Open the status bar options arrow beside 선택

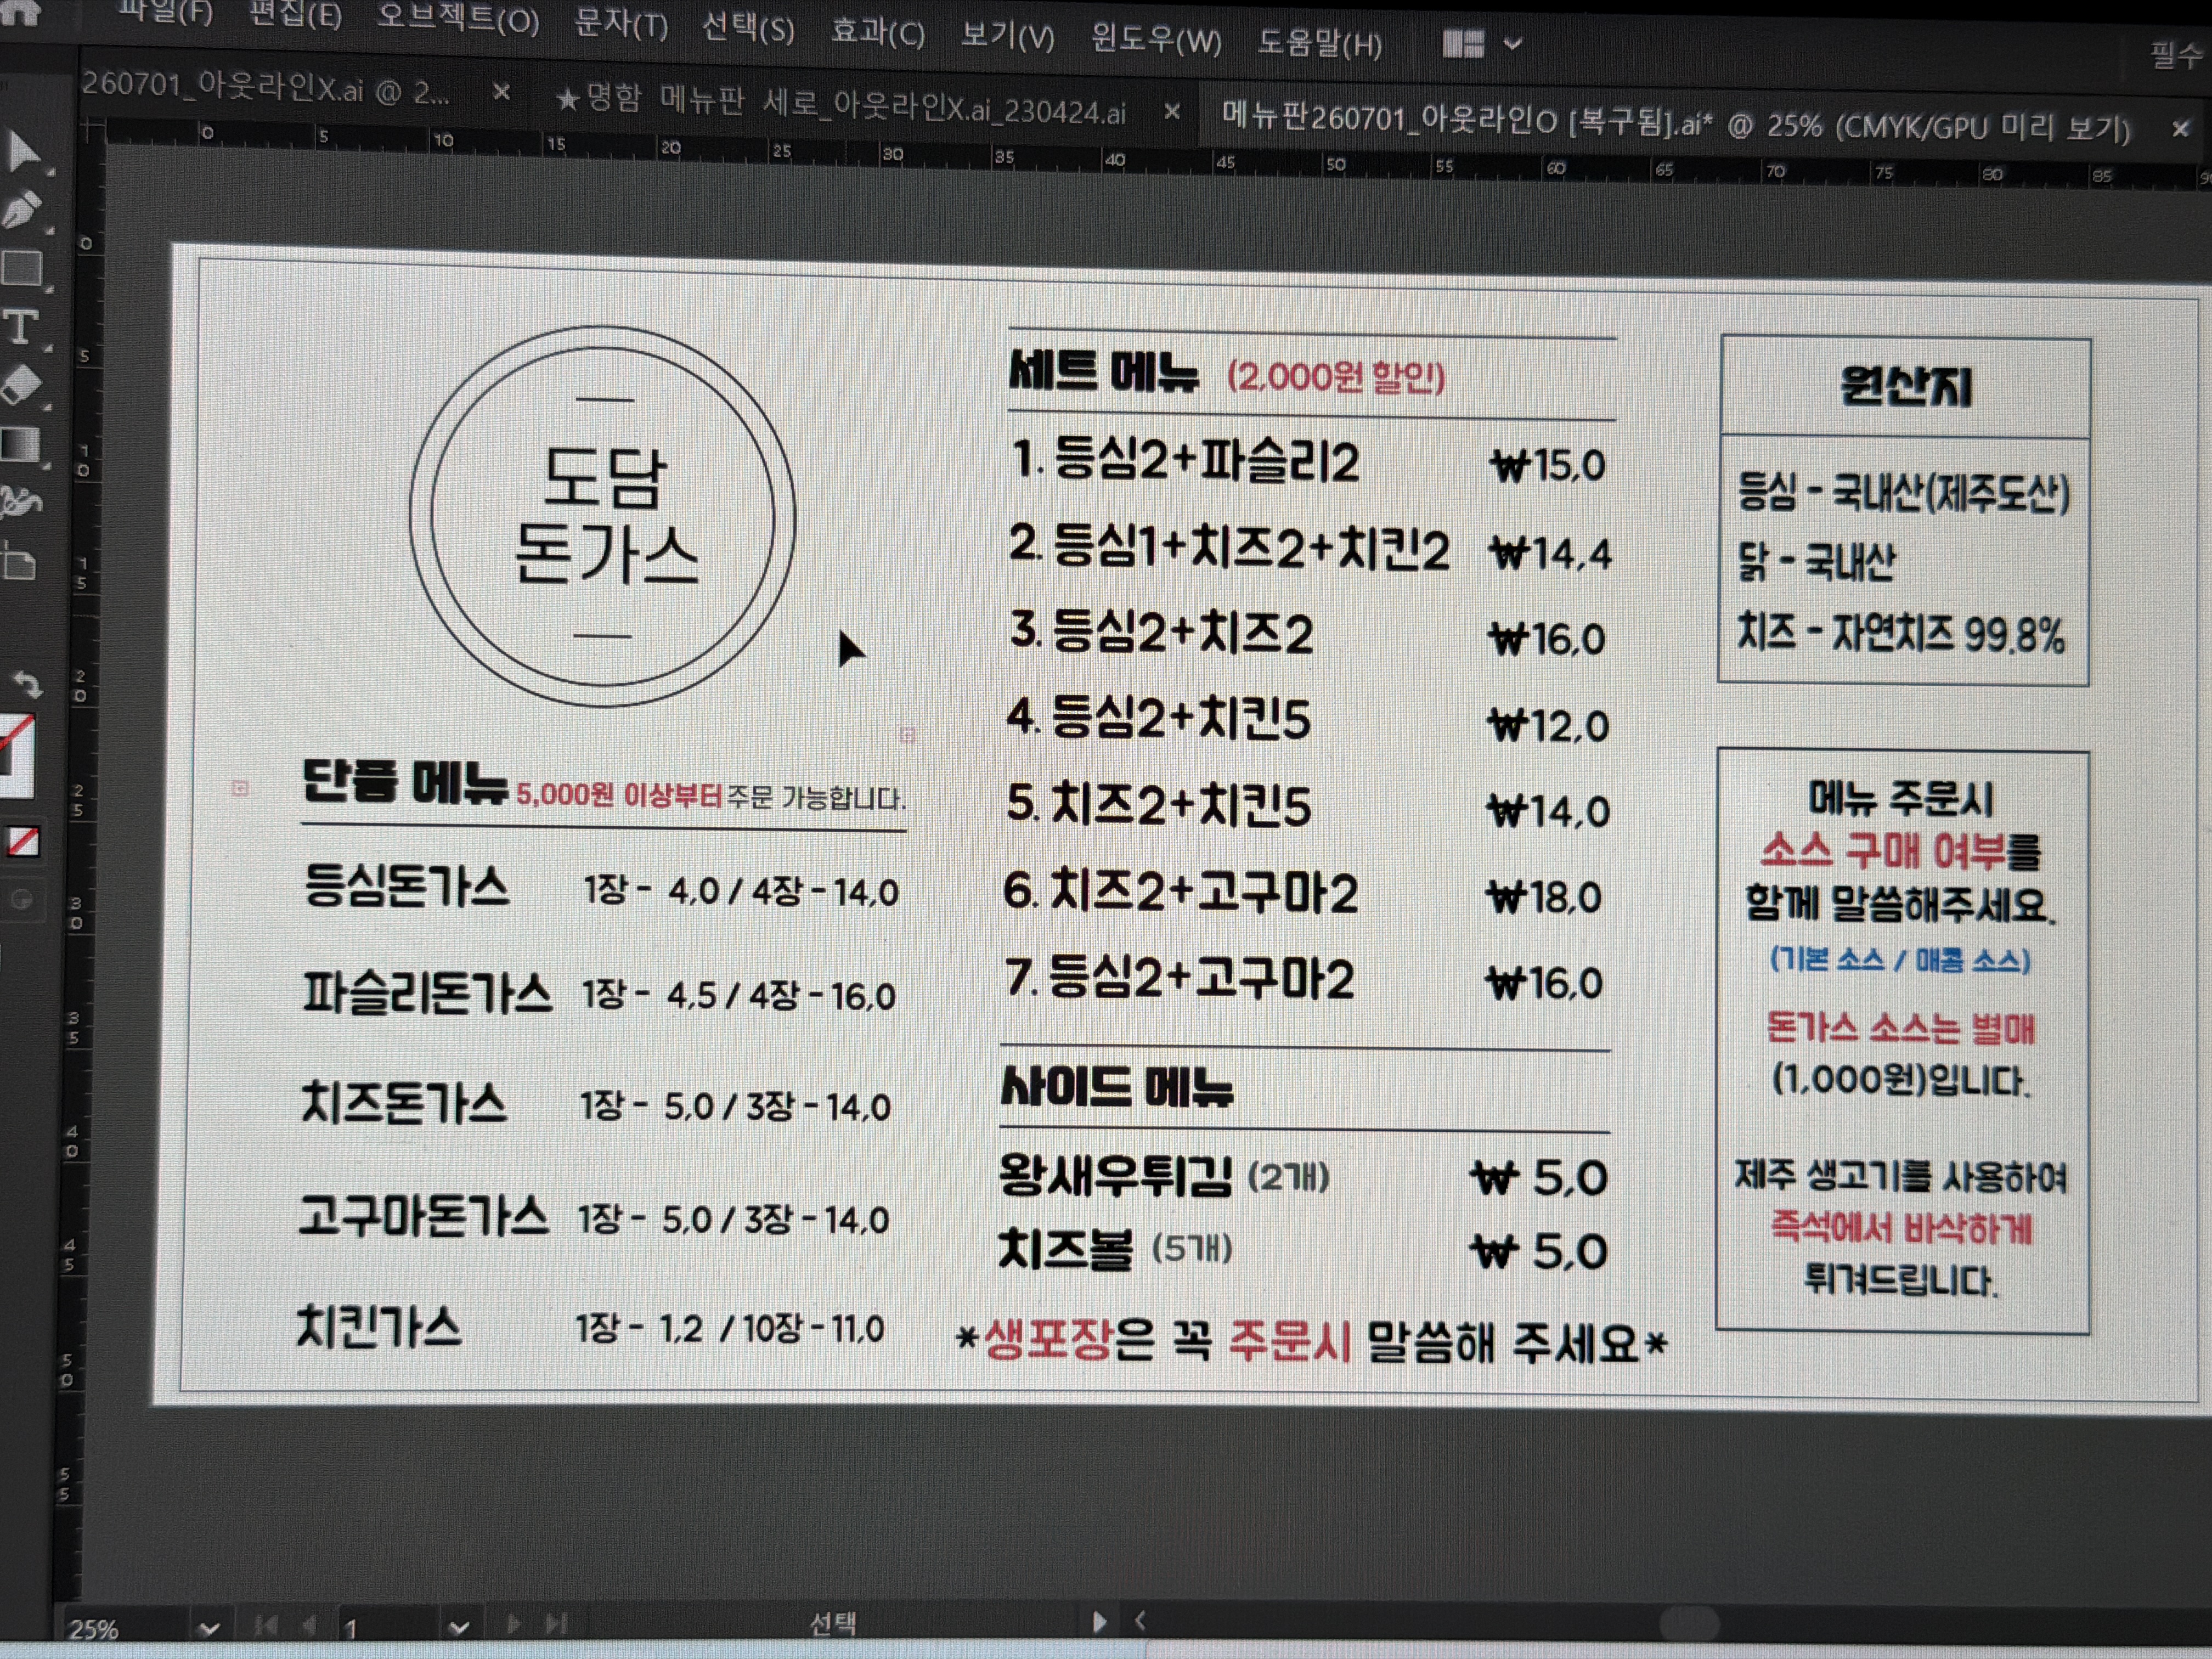[x=1100, y=1621]
